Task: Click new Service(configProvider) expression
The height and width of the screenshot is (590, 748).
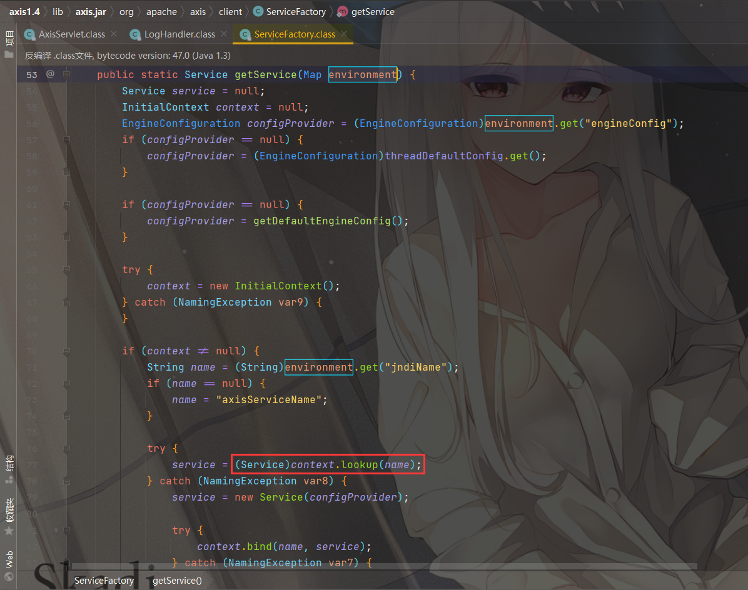Action: pos(318,497)
